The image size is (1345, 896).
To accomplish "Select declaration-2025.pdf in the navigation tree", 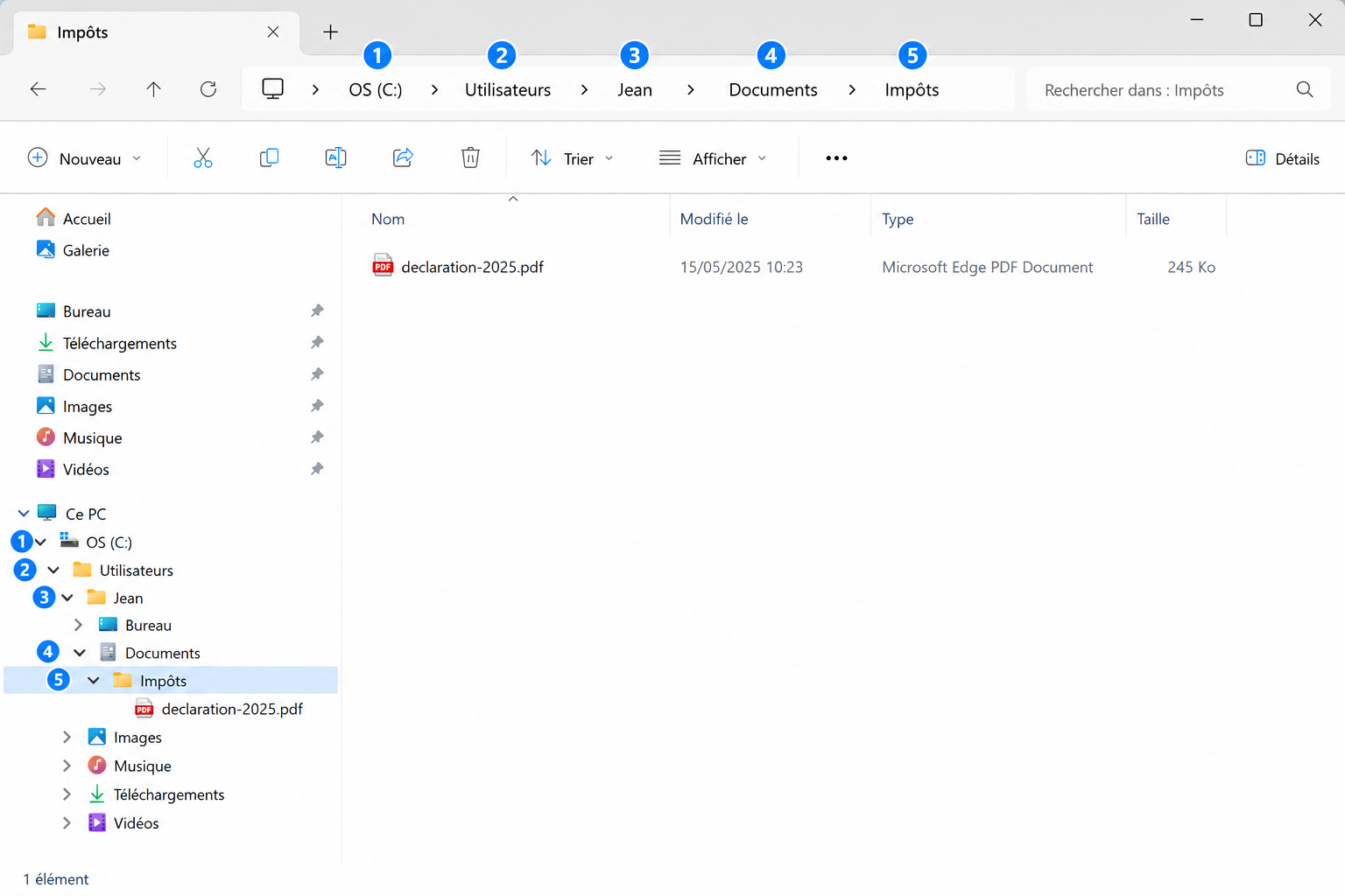I will point(232,709).
